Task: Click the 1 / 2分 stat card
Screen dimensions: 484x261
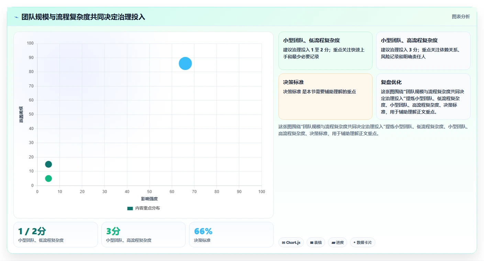Action: pos(56,235)
